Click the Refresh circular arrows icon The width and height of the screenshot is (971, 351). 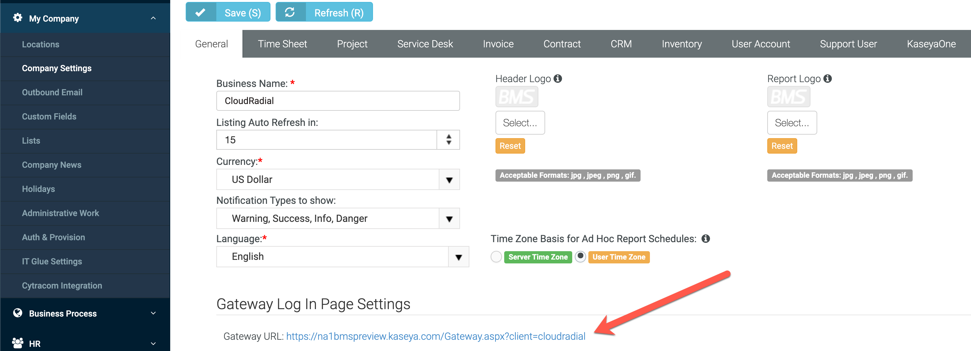point(290,13)
